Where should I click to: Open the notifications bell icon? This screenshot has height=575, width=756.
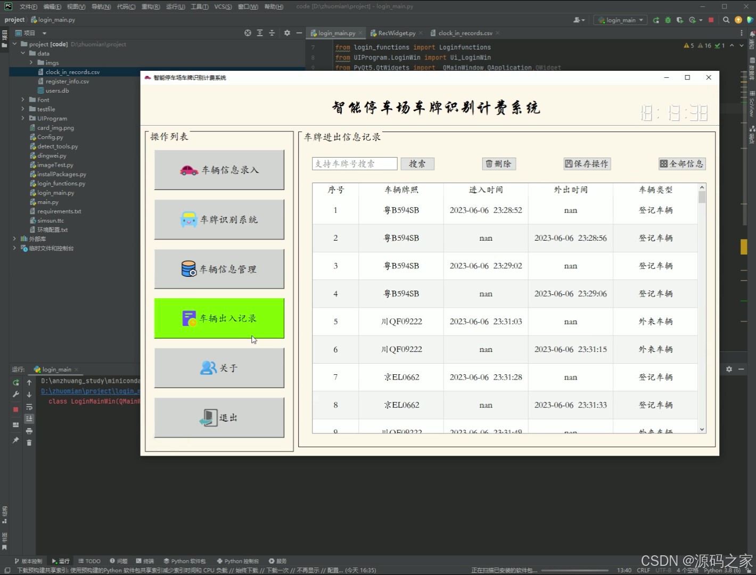752,34
